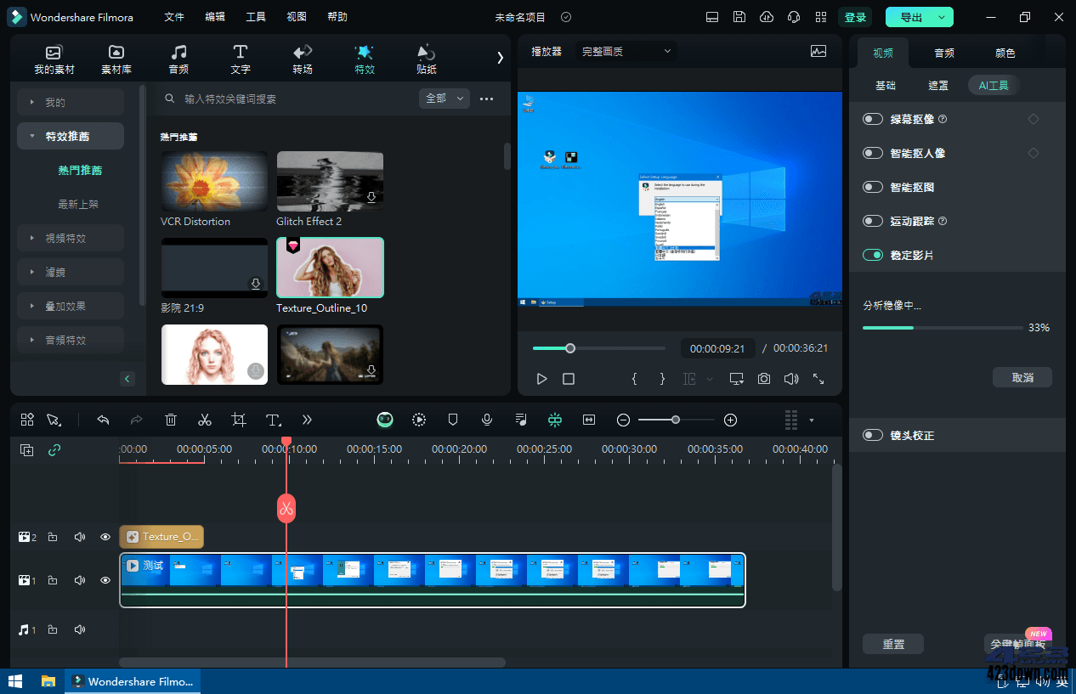The image size is (1076, 694).
Task: Enable the 绿幕抠像 green screen toggle
Action: click(873, 119)
